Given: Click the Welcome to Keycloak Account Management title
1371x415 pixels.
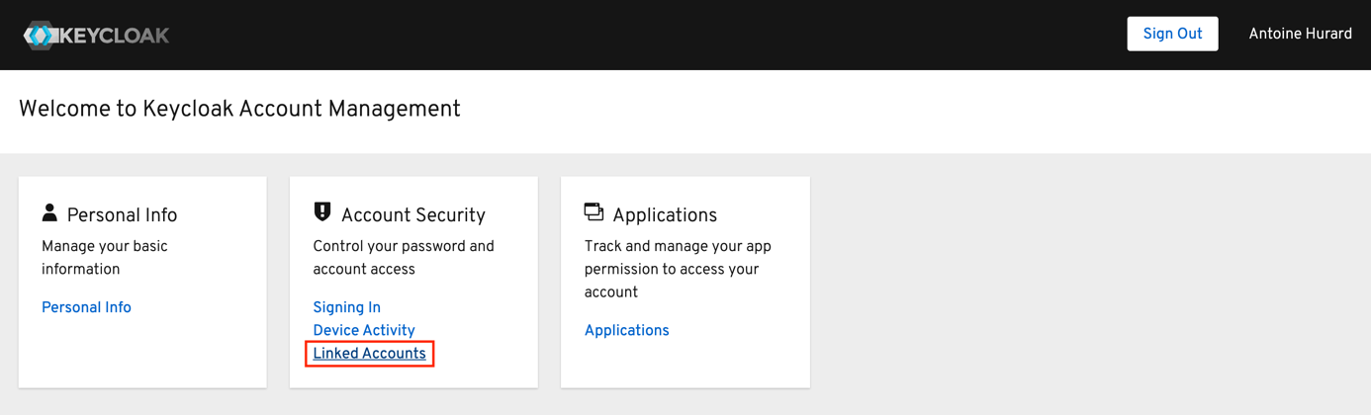Looking at the screenshot, I should 239,109.
